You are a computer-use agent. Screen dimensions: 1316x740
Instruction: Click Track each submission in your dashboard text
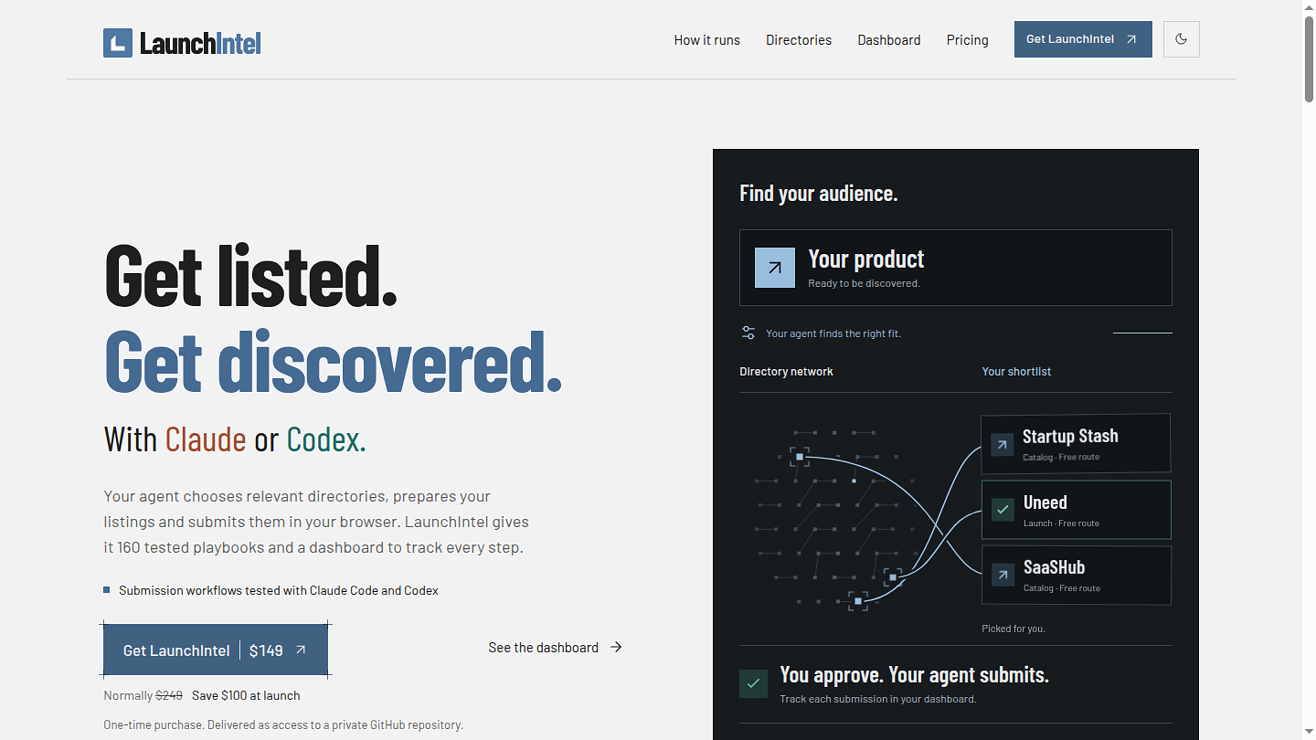pyautogui.click(x=878, y=699)
